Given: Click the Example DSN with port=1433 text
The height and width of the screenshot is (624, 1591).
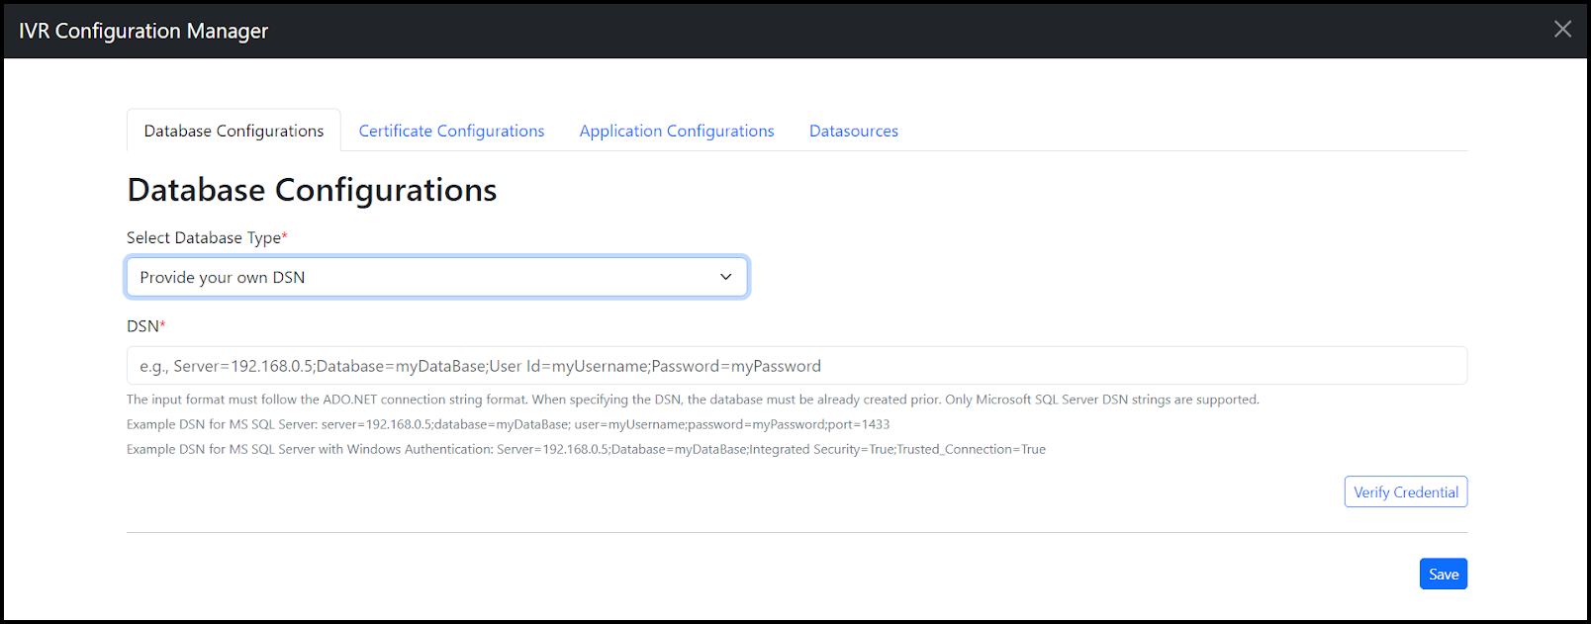Looking at the screenshot, I should 508,424.
